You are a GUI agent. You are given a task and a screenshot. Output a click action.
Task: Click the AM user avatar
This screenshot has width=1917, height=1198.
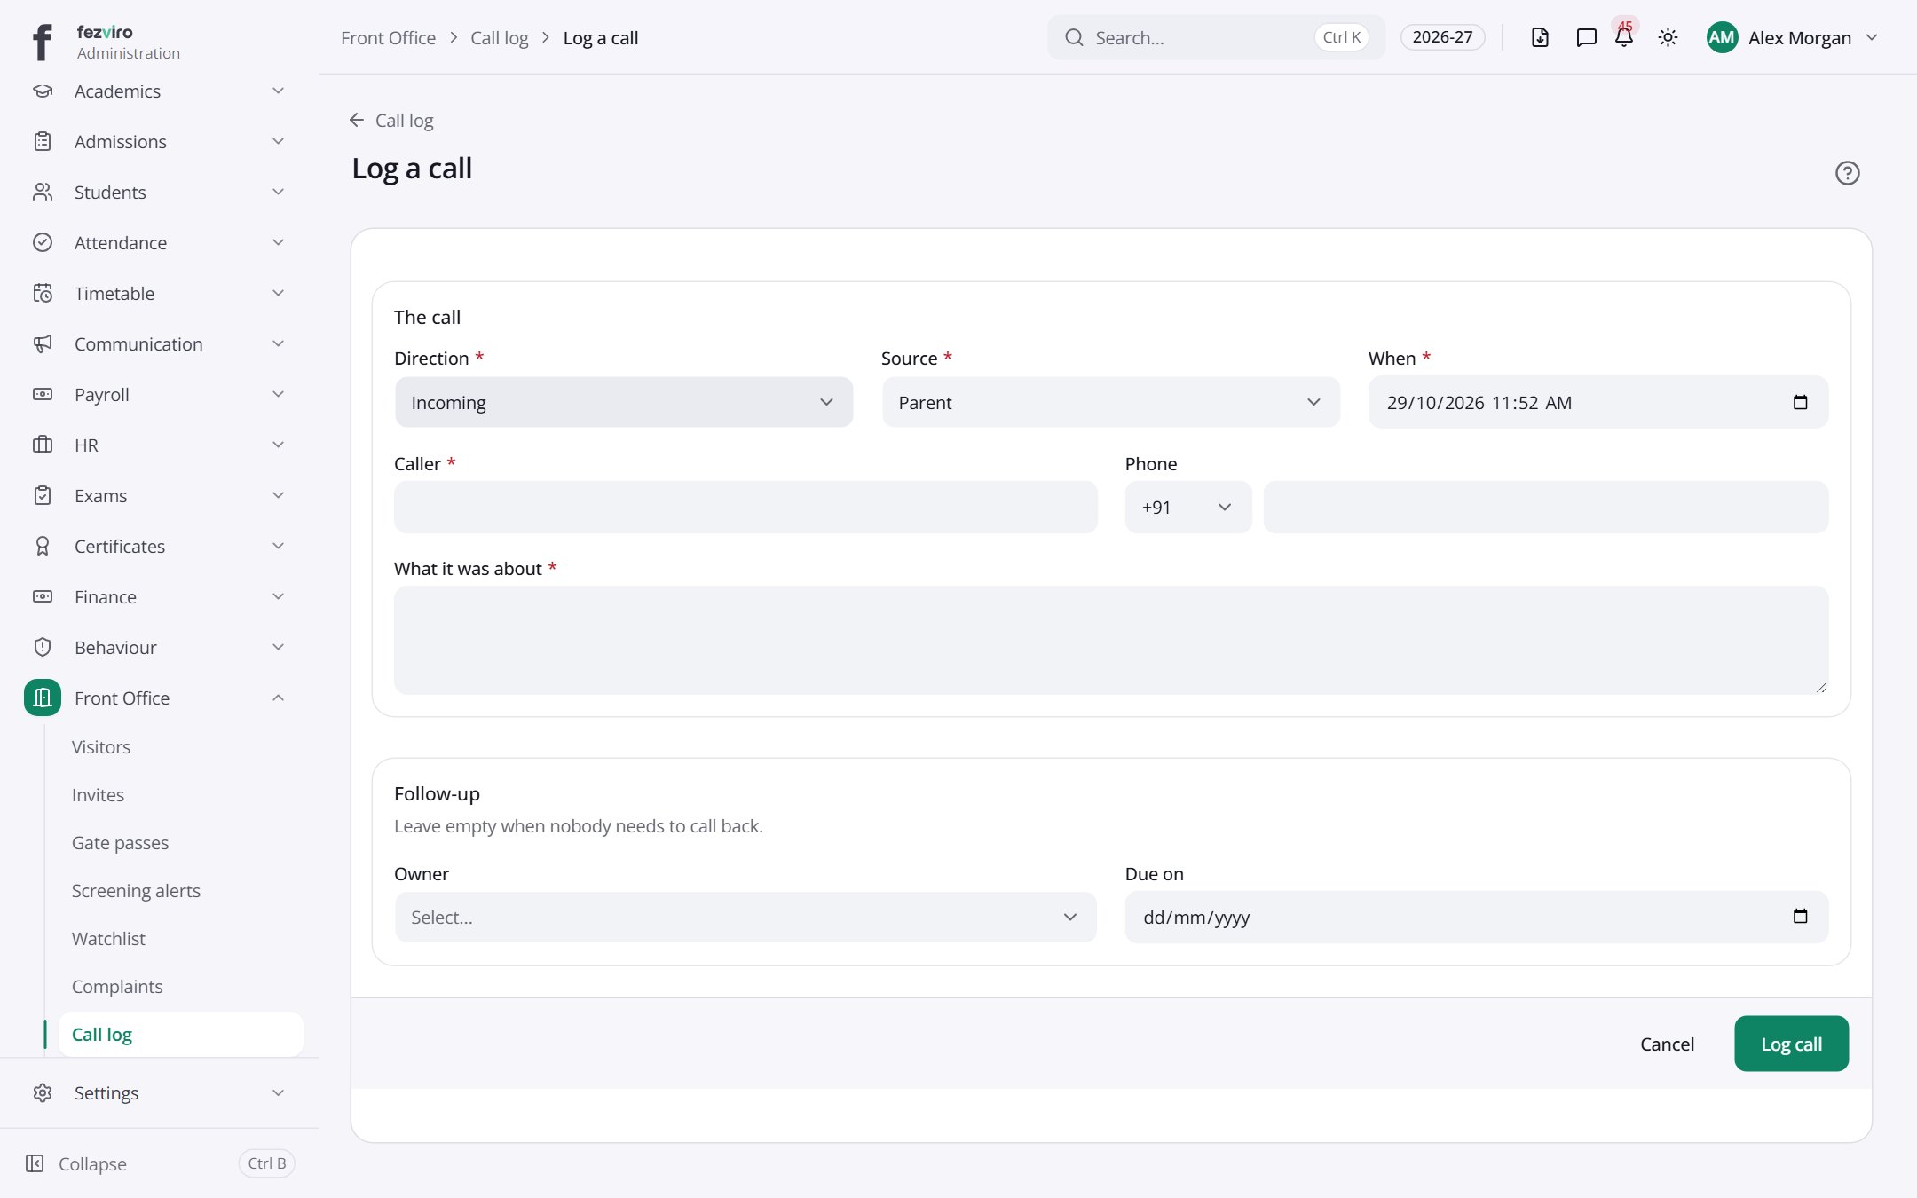[x=1722, y=37]
